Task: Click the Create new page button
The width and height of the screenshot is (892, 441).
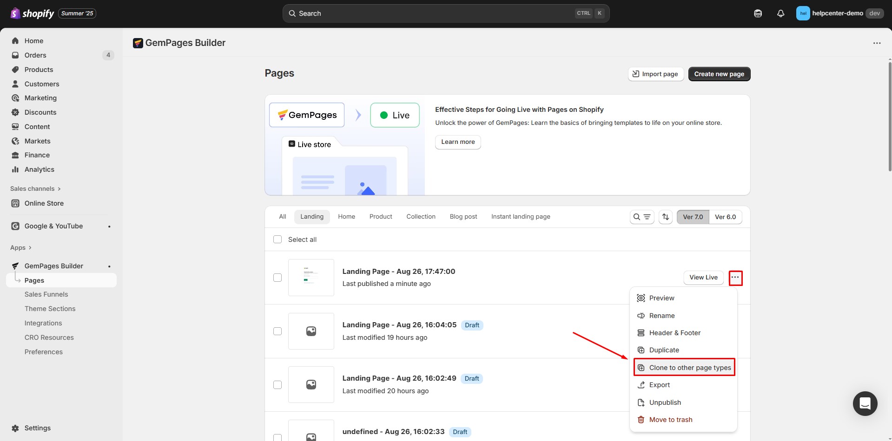Action: point(719,74)
